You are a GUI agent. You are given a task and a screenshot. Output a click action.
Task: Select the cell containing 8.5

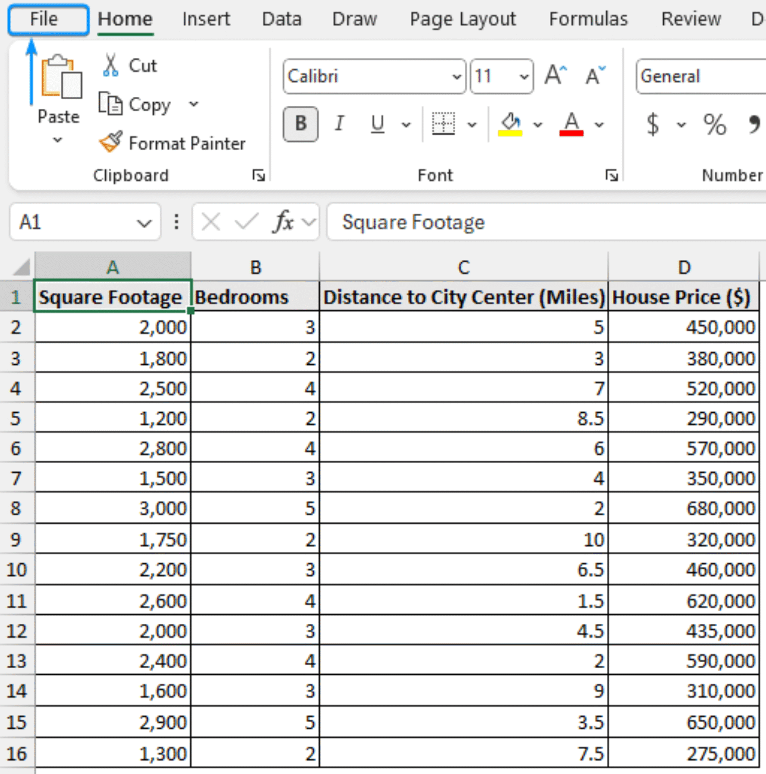click(x=463, y=418)
